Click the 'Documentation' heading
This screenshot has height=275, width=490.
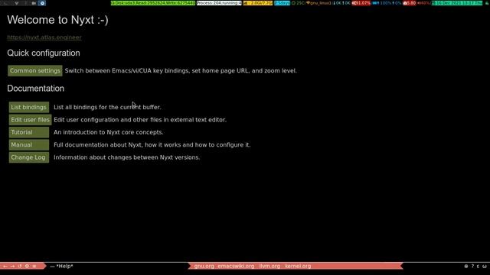[36, 89]
